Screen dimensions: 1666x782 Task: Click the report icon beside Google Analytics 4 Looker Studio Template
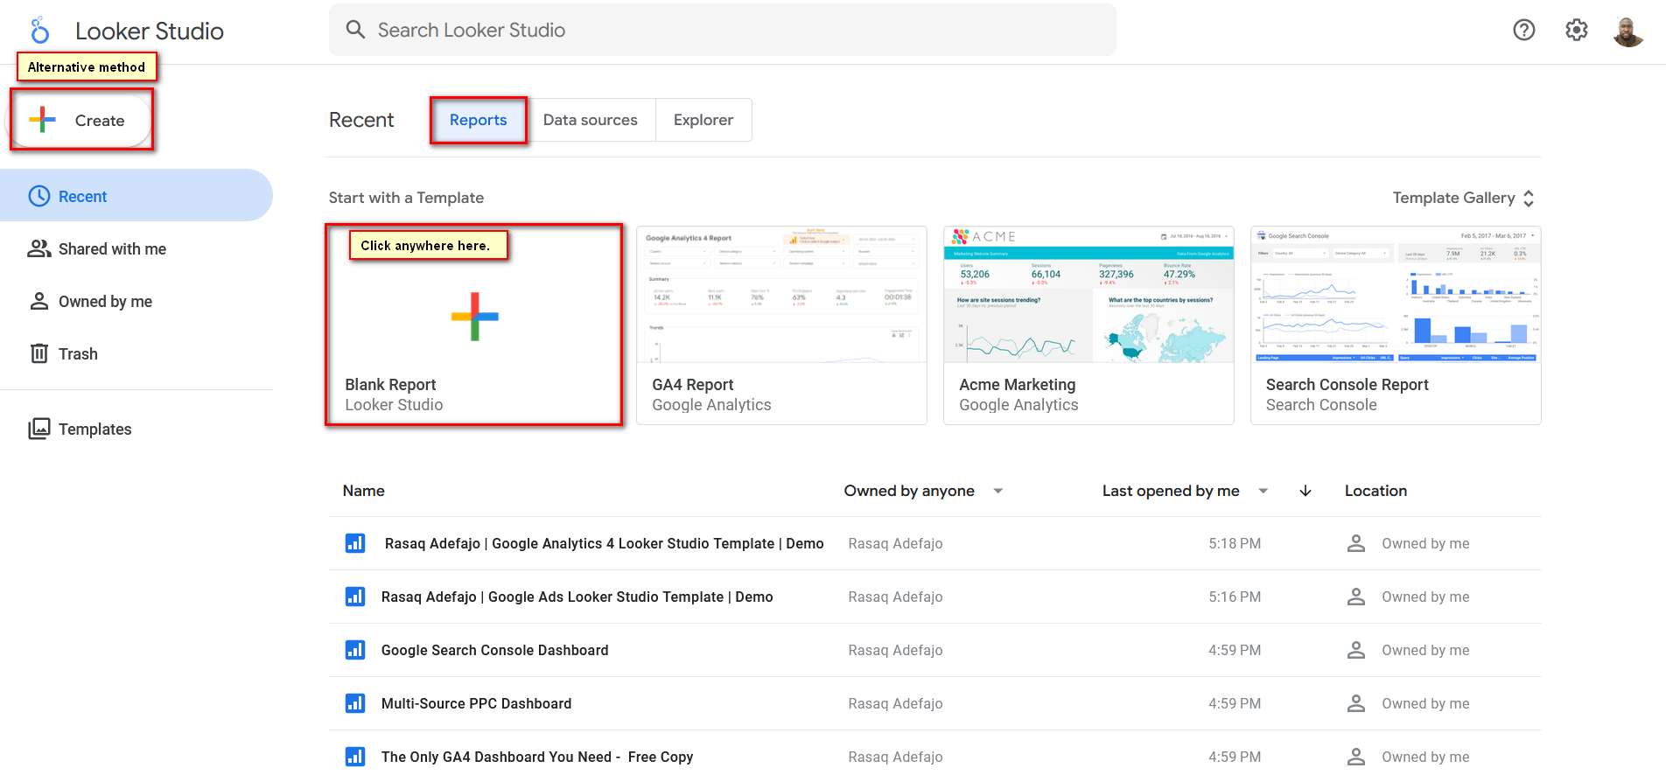coord(355,543)
